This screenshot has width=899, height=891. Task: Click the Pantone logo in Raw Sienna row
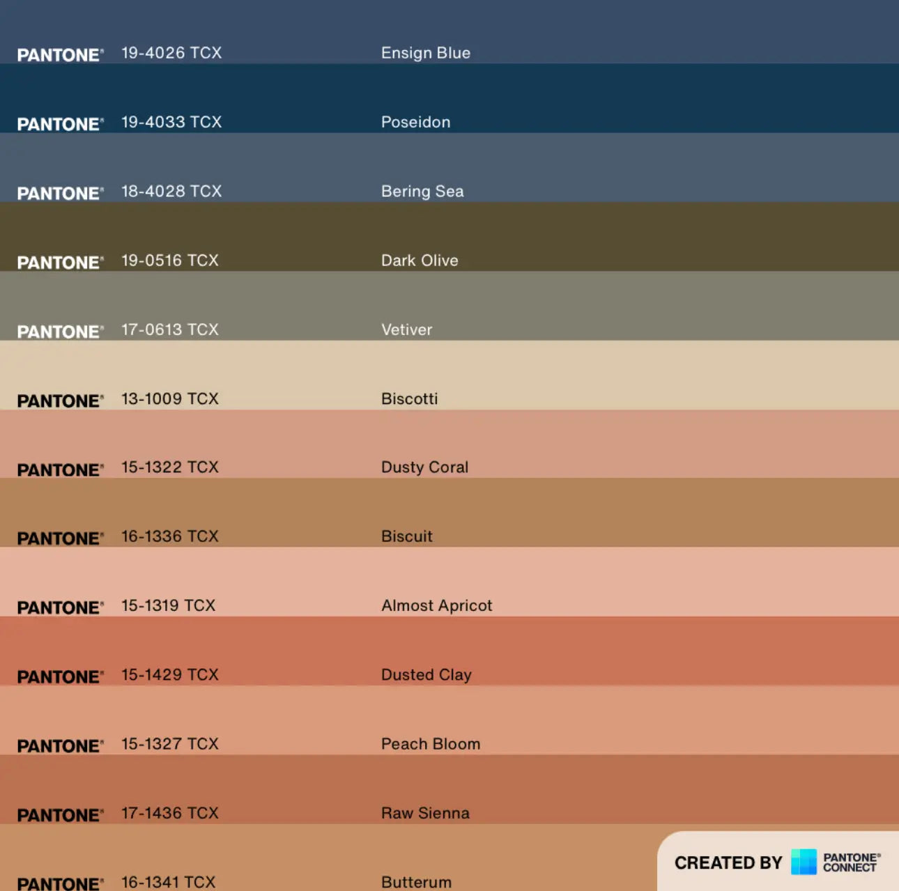coord(60,815)
